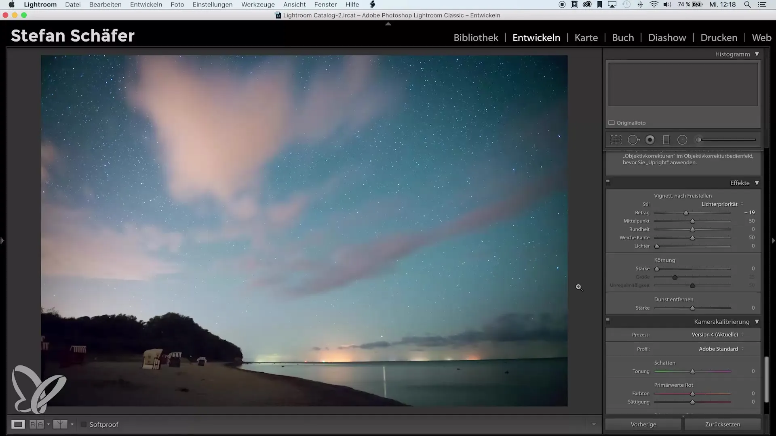The height and width of the screenshot is (436, 776).
Task: Open the toolbar content dropdown arrow
Action: coord(594,424)
